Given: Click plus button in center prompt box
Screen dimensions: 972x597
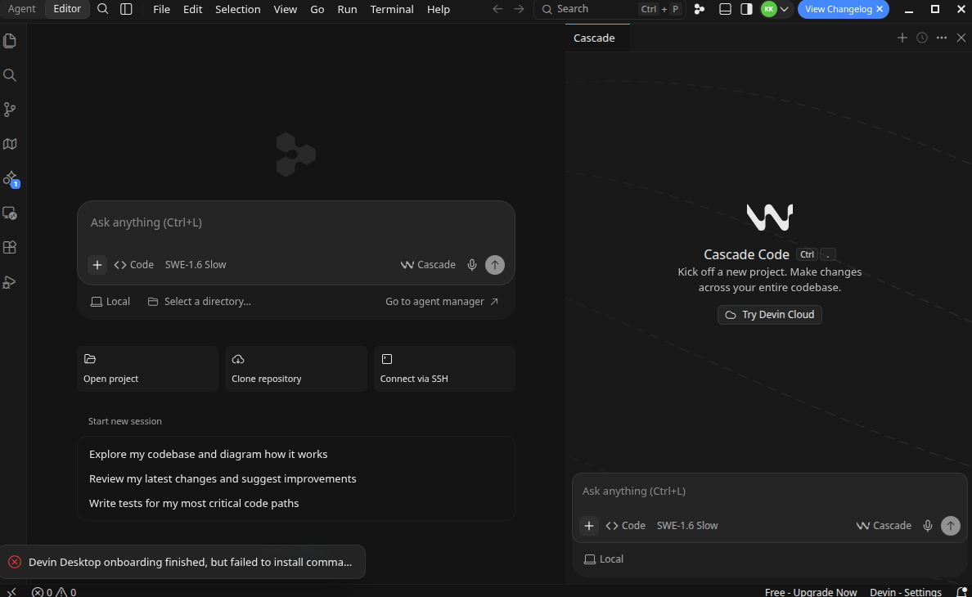Looking at the screenshot, I should coord(97,265).
